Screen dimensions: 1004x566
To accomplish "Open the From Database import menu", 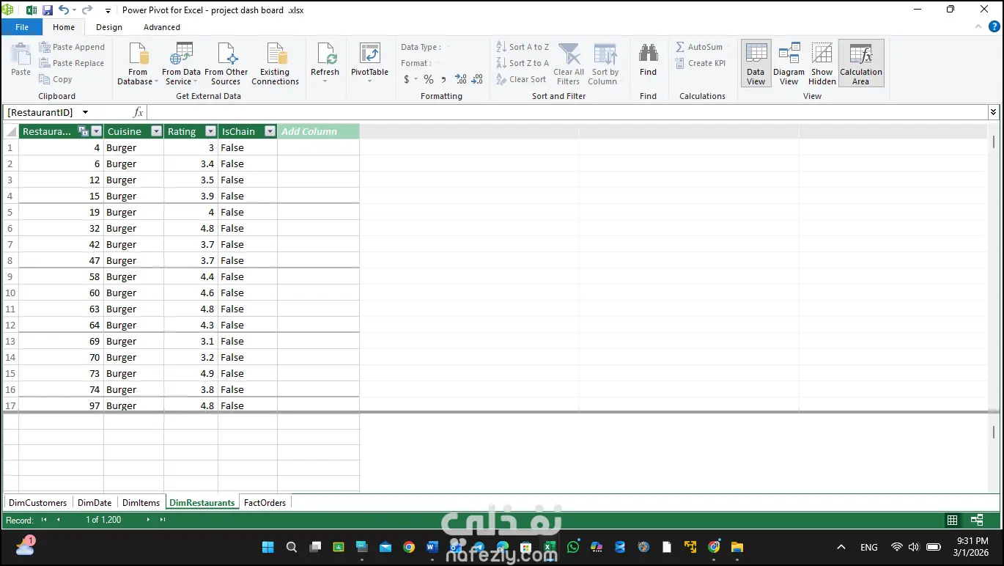I will 138,64.
